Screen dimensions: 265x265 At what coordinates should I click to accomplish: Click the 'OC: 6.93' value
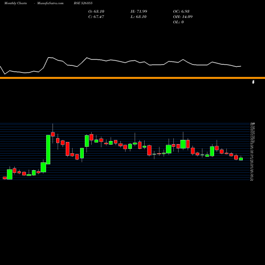181,12
